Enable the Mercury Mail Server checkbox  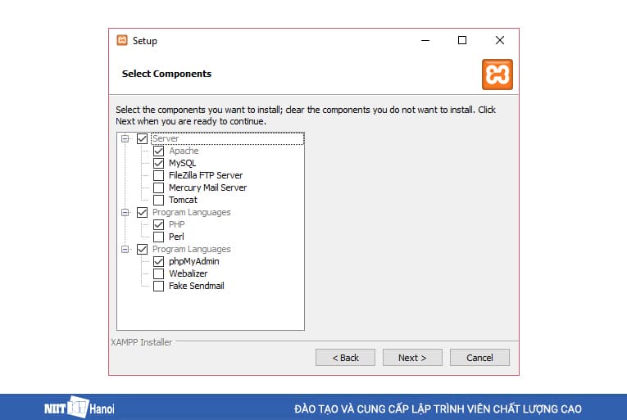click(x=158, y=187)
